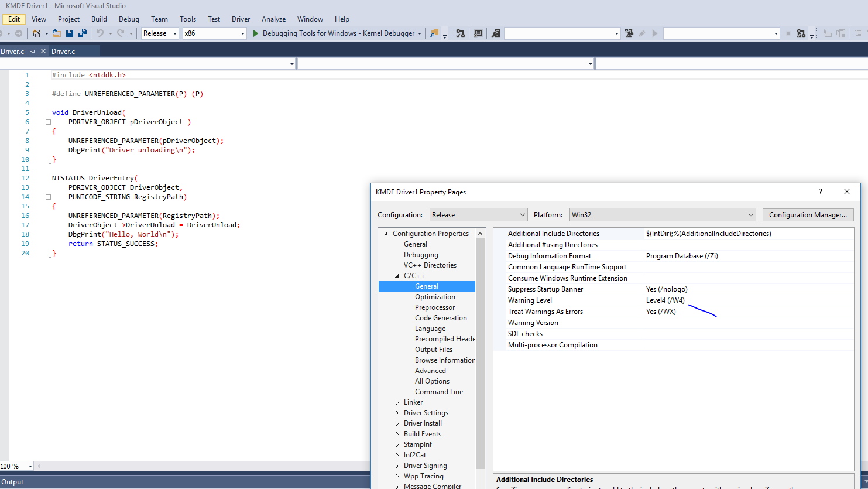Click the Save icon in the toolbar
The width and height of the screenshot is (868, 489).
coord(70,33)
